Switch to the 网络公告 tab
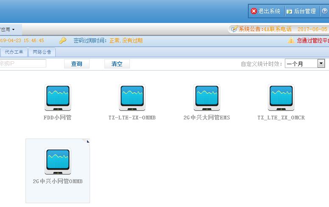The image size is (329, 207). (x=42, y=52)
